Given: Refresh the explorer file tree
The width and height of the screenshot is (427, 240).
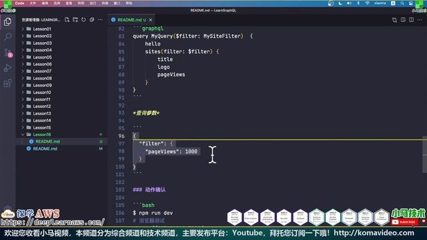Looking at the screenshot, I should point(83,19).
